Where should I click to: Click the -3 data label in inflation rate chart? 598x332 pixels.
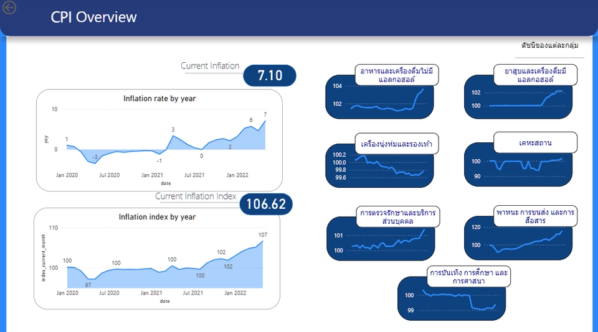click(95, 157)
